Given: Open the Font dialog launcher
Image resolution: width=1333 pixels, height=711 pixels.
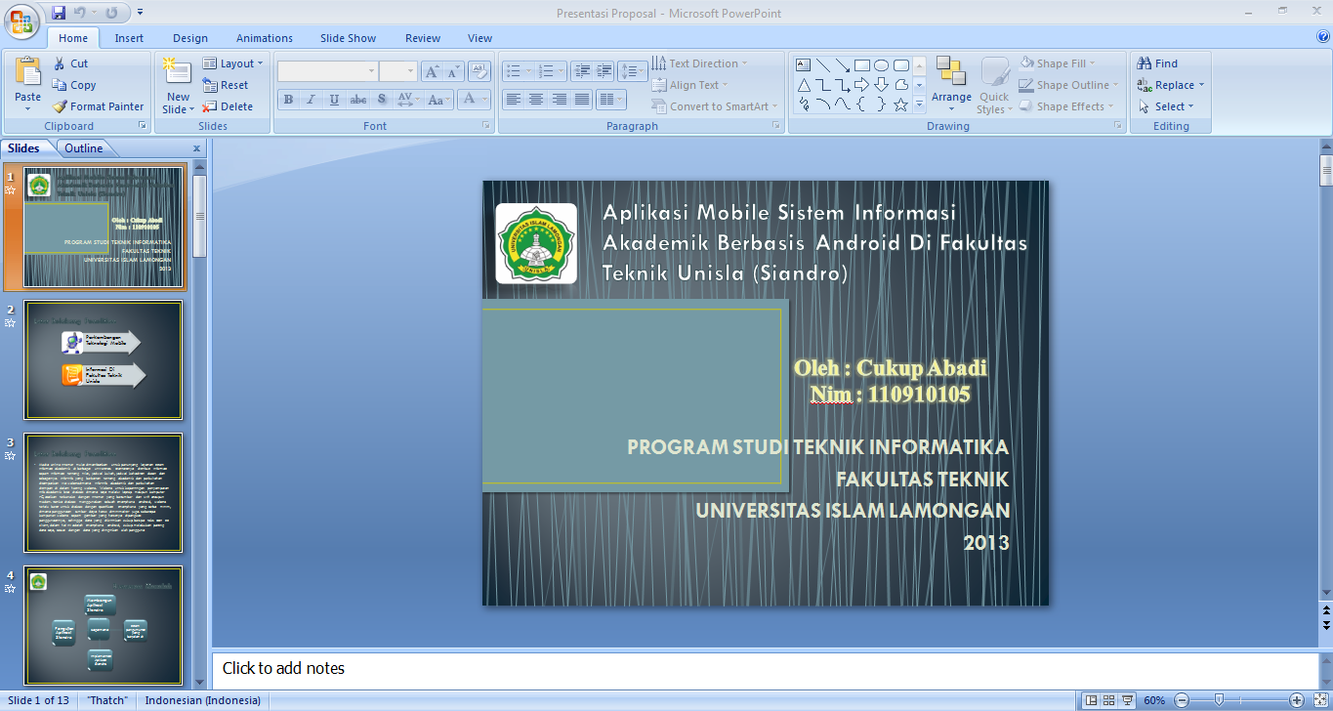Looking at the screenshot, I should click(486, 126).
